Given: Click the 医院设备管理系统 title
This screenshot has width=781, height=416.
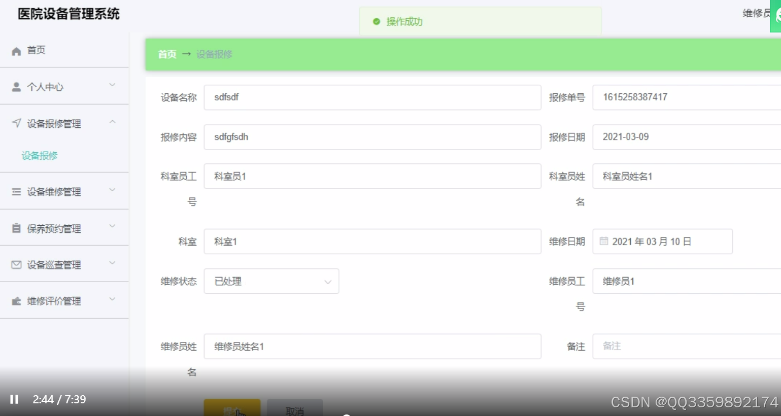Looking at the screenshot, I should tap(69, 14).
